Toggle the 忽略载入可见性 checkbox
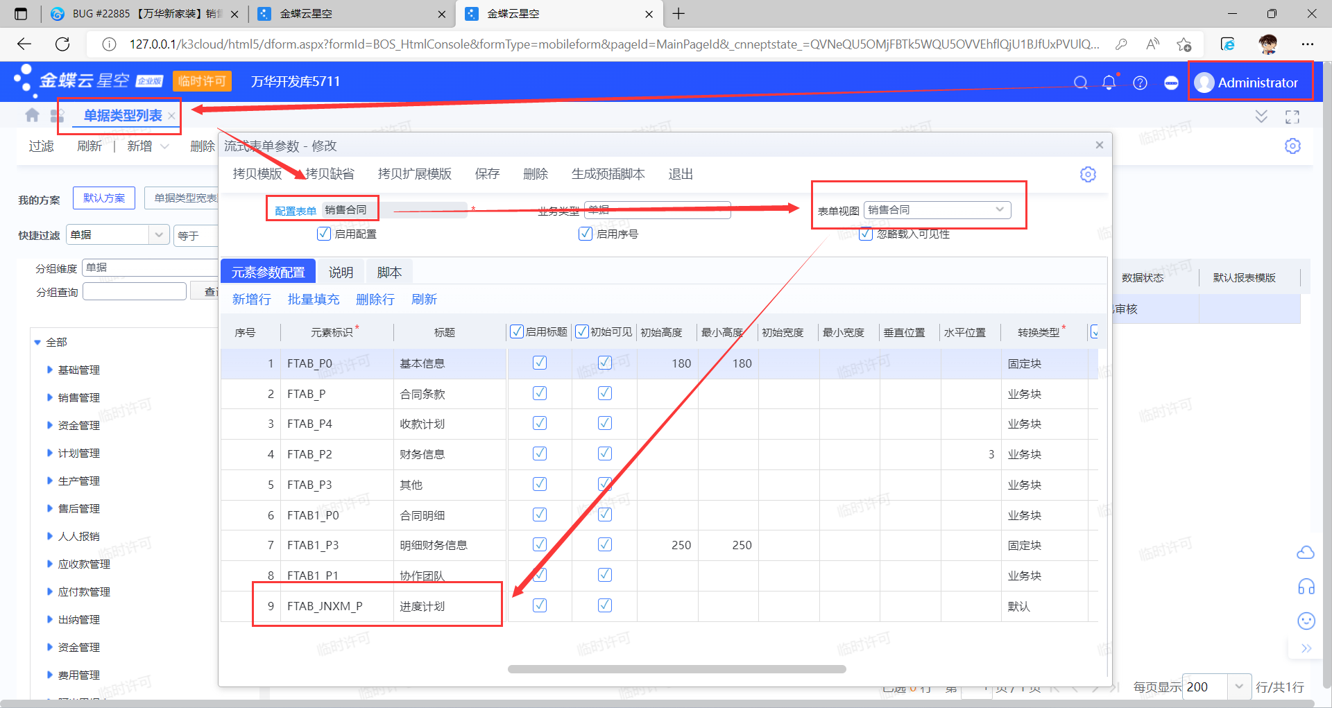Screen dimensions: 1332x708 (x=866, y=234)
